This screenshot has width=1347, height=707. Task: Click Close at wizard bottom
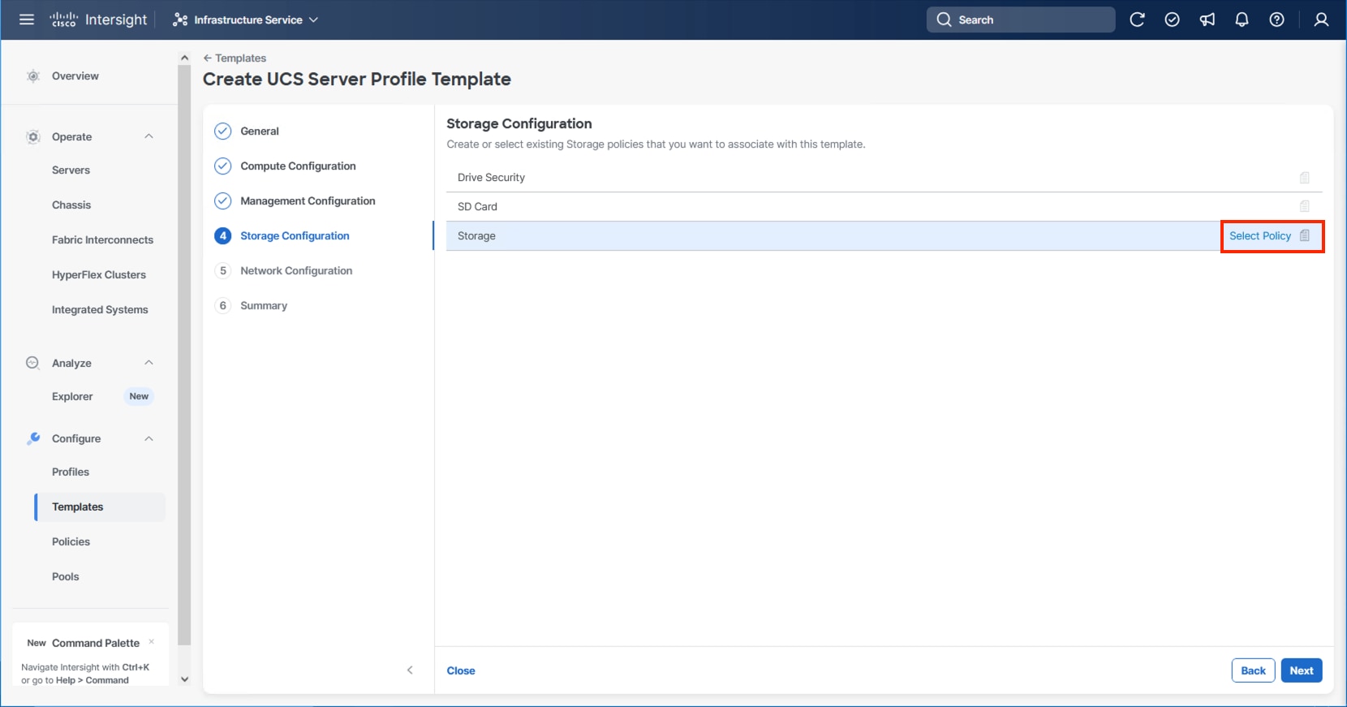pyautogui.click(x=461, y=670)
